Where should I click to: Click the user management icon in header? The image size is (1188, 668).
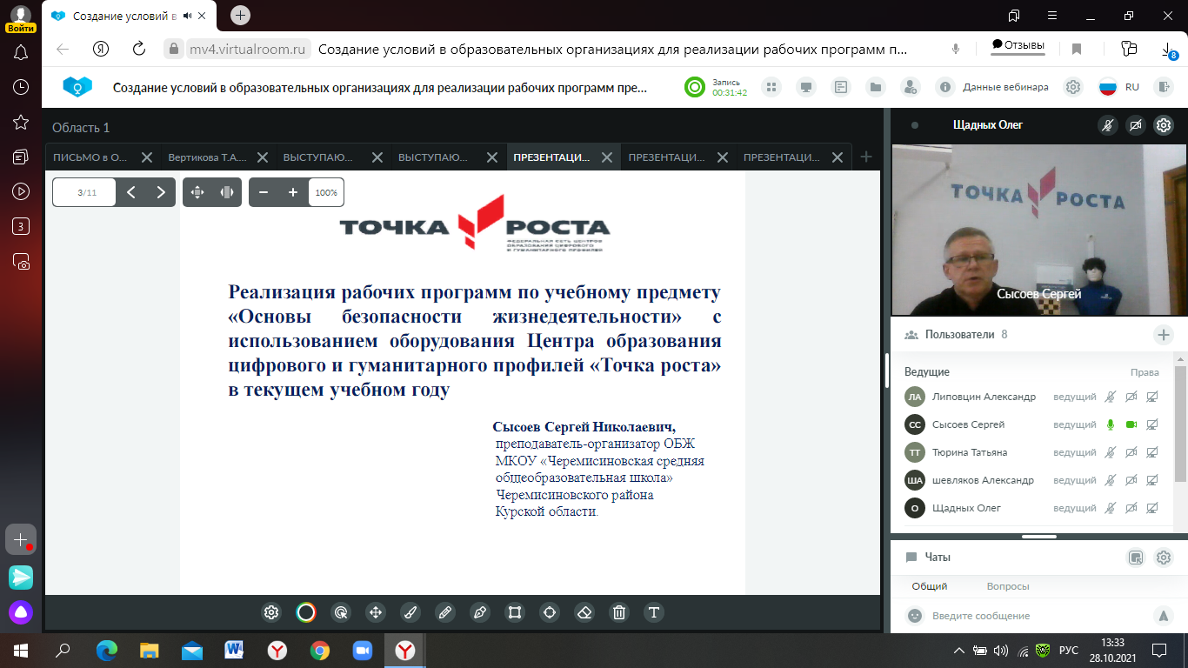(x=911, y=87)
